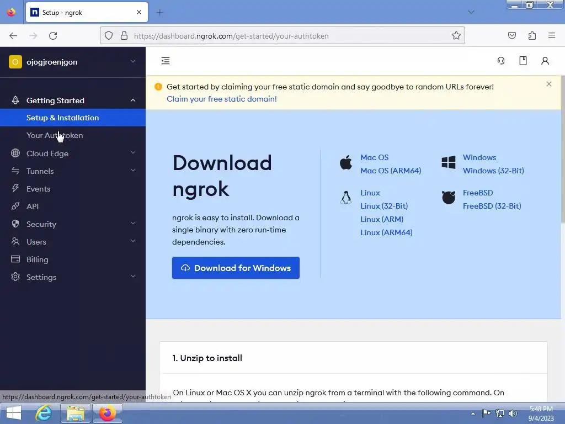Screen dimensions: 565x424
Task: Expand the Security chevron
Action: point(133,224)
